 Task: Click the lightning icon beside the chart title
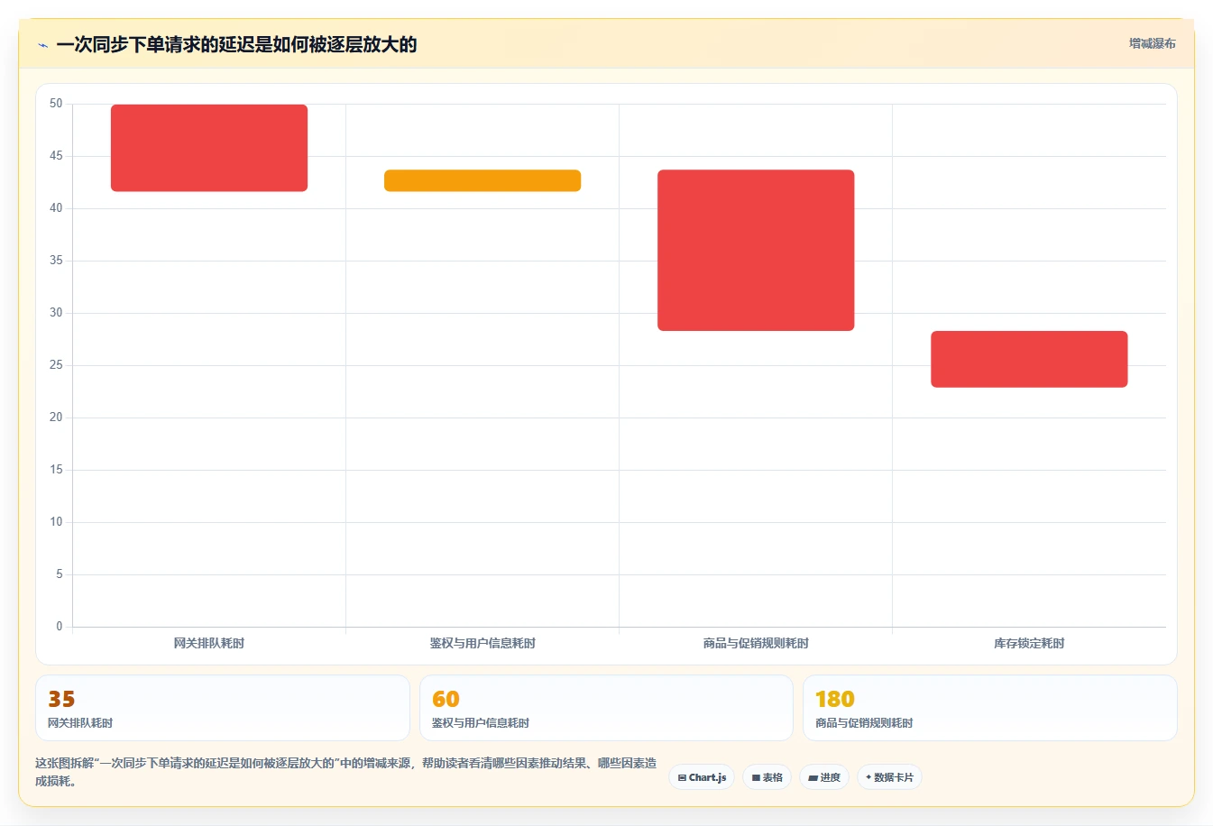pos(42,45)
